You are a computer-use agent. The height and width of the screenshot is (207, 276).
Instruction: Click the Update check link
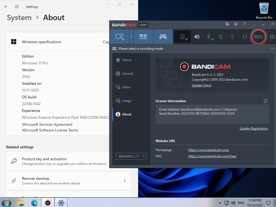pyautogui.click(x=201, y=85)
